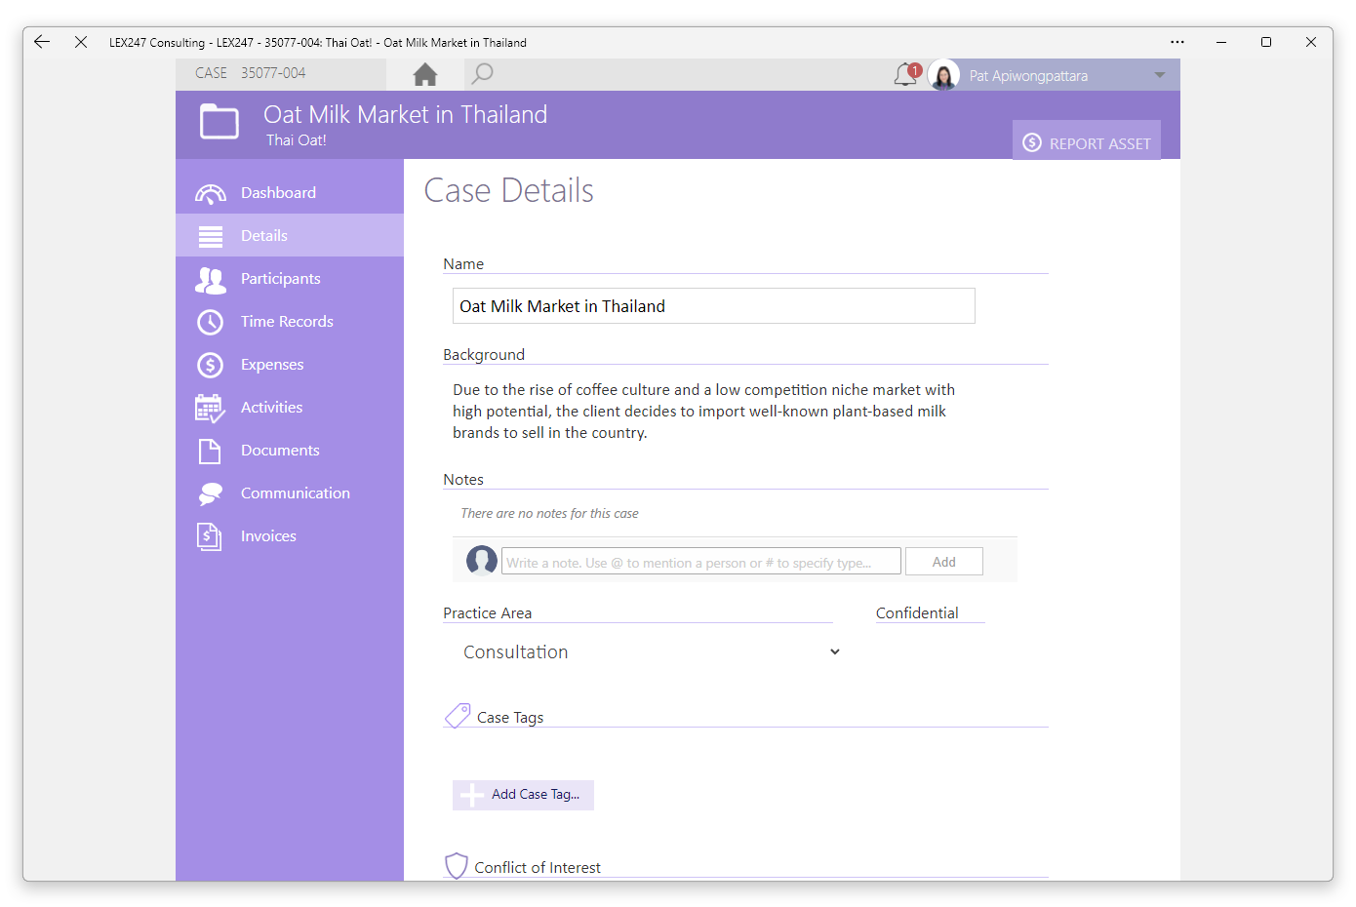Open Dashboard from the sidebar

click(290, 192)
